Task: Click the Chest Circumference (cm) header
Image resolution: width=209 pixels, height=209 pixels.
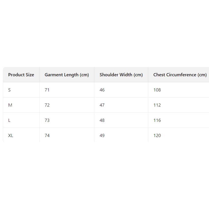Action: 180,75
